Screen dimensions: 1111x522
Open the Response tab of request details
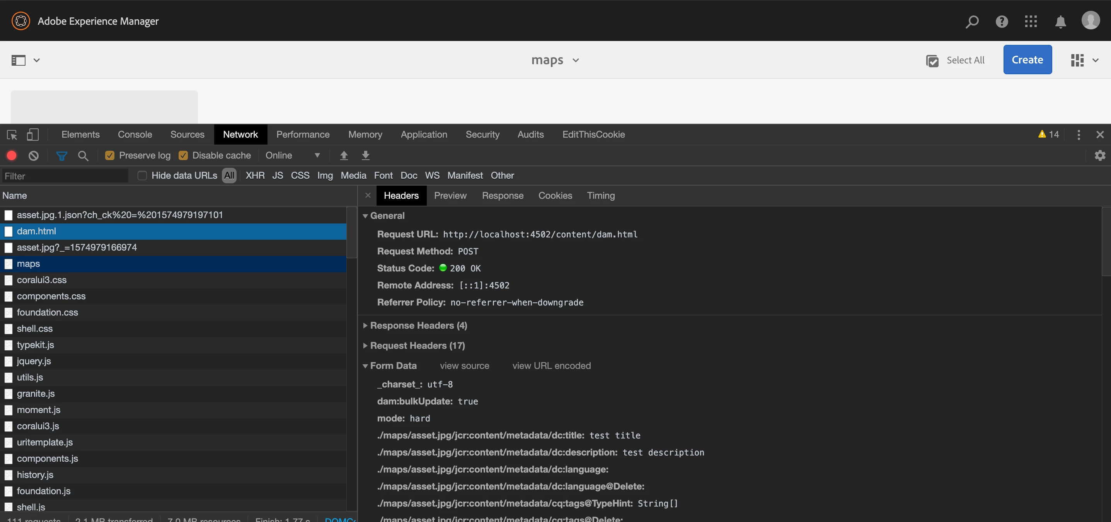(x=503, y=195)
